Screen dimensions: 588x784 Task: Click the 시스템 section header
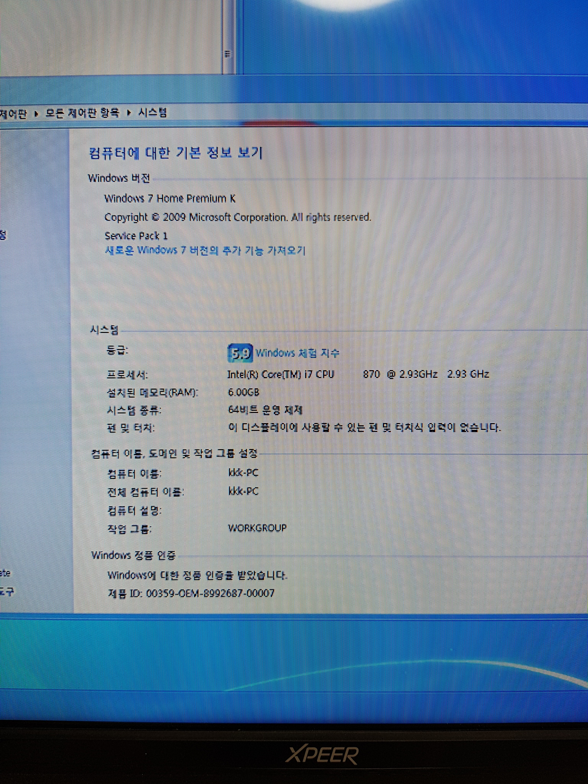(x=104, y=330)
